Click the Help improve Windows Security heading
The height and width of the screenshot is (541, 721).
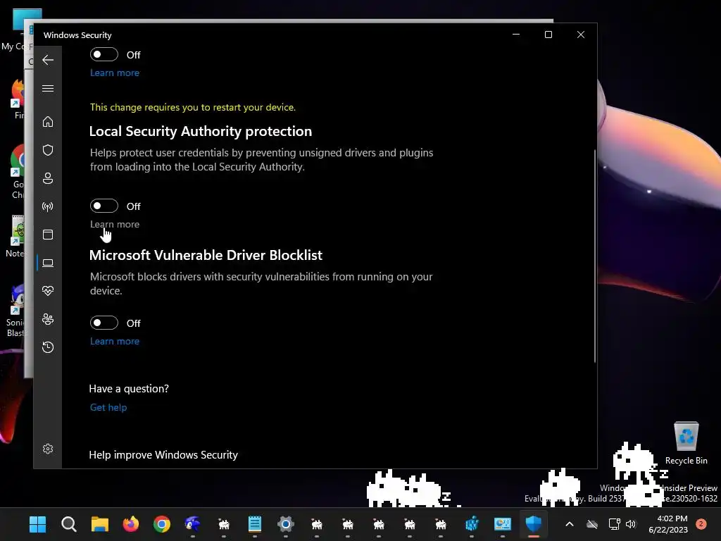coord(163,454)
